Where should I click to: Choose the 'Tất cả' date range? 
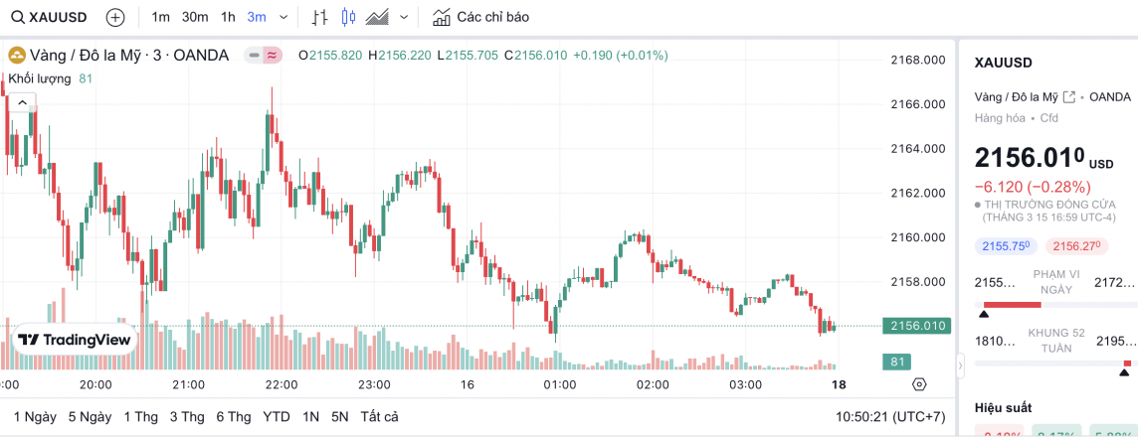click(379, 416)
